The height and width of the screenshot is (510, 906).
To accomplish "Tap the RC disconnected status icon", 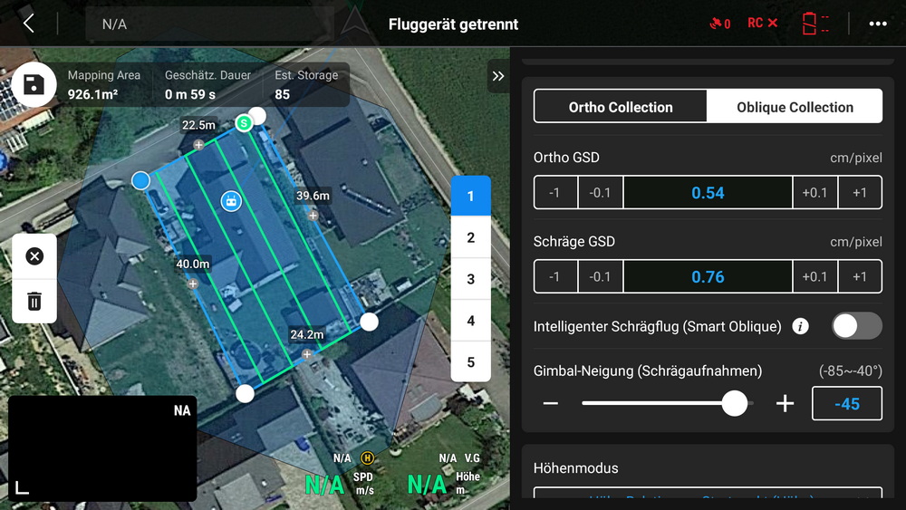I will (763, 24).
